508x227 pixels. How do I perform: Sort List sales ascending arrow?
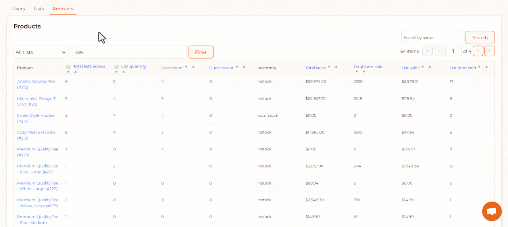430,67
